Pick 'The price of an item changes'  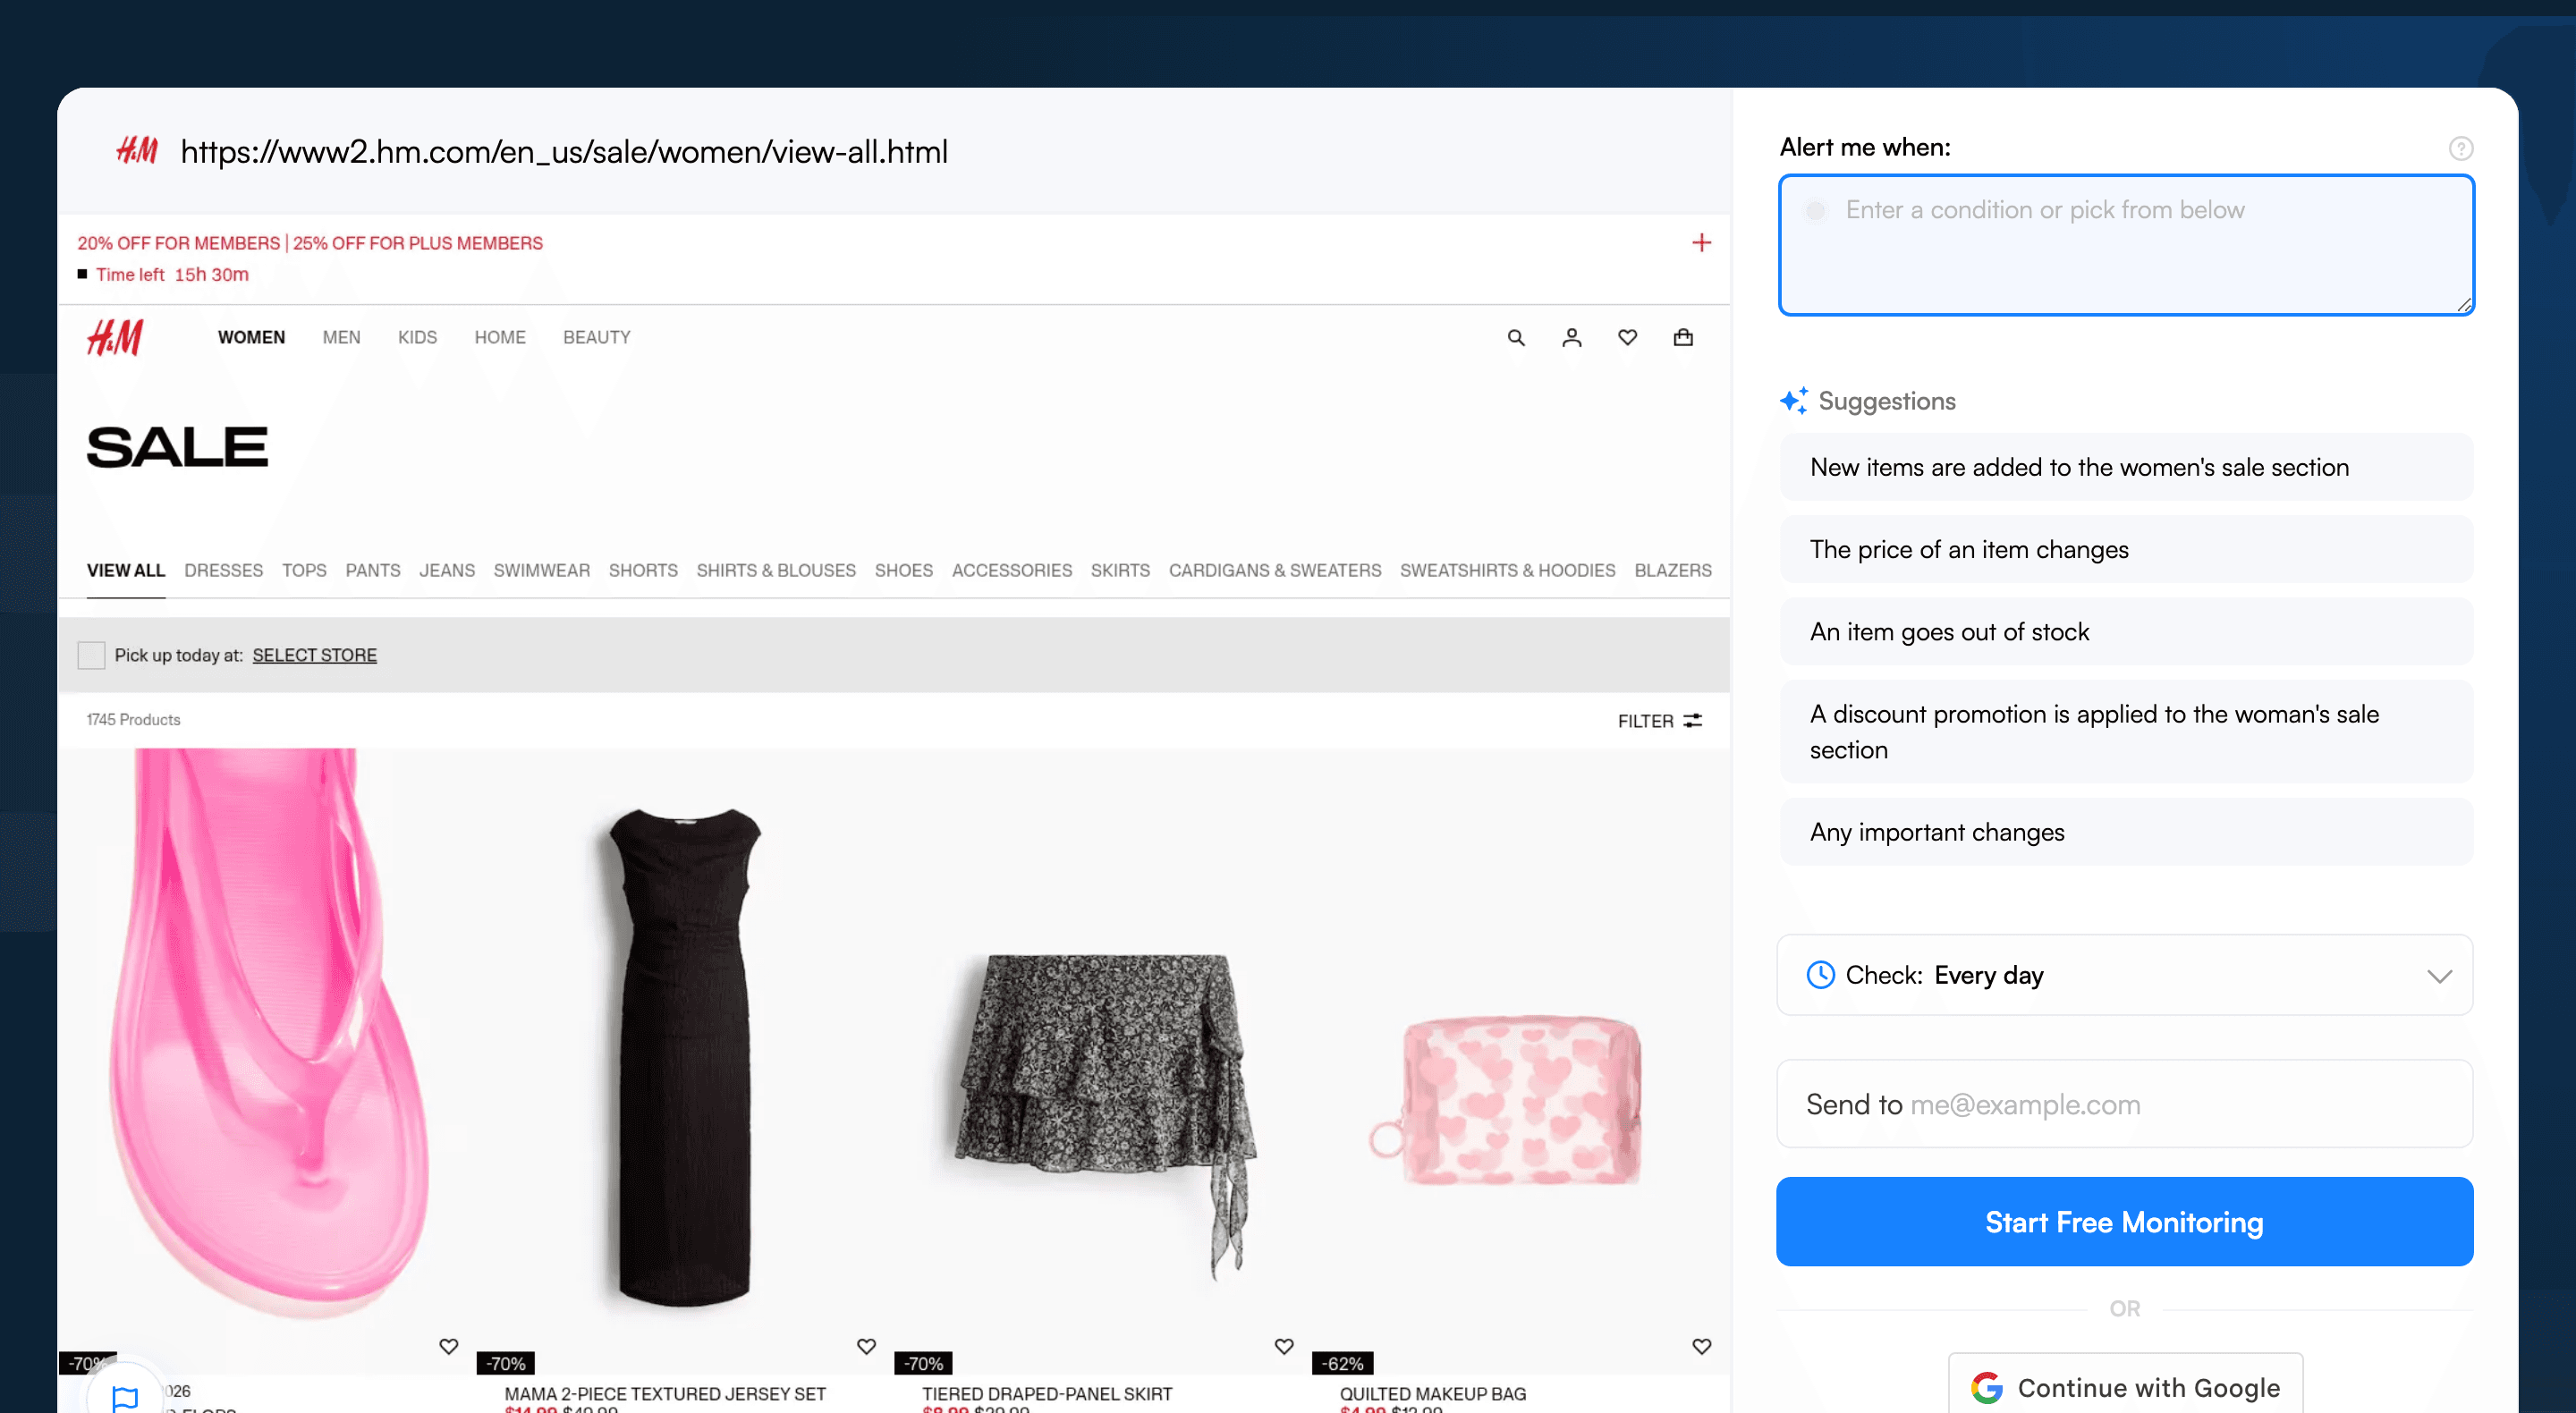tap(2125, 549)
